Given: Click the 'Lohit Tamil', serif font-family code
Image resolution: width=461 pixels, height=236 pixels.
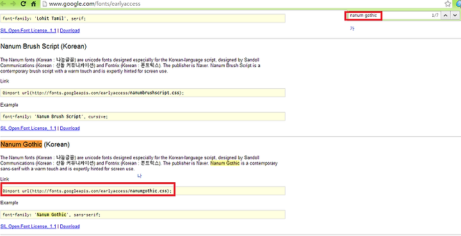Looking at the screenshot, I should click(143, 18).
